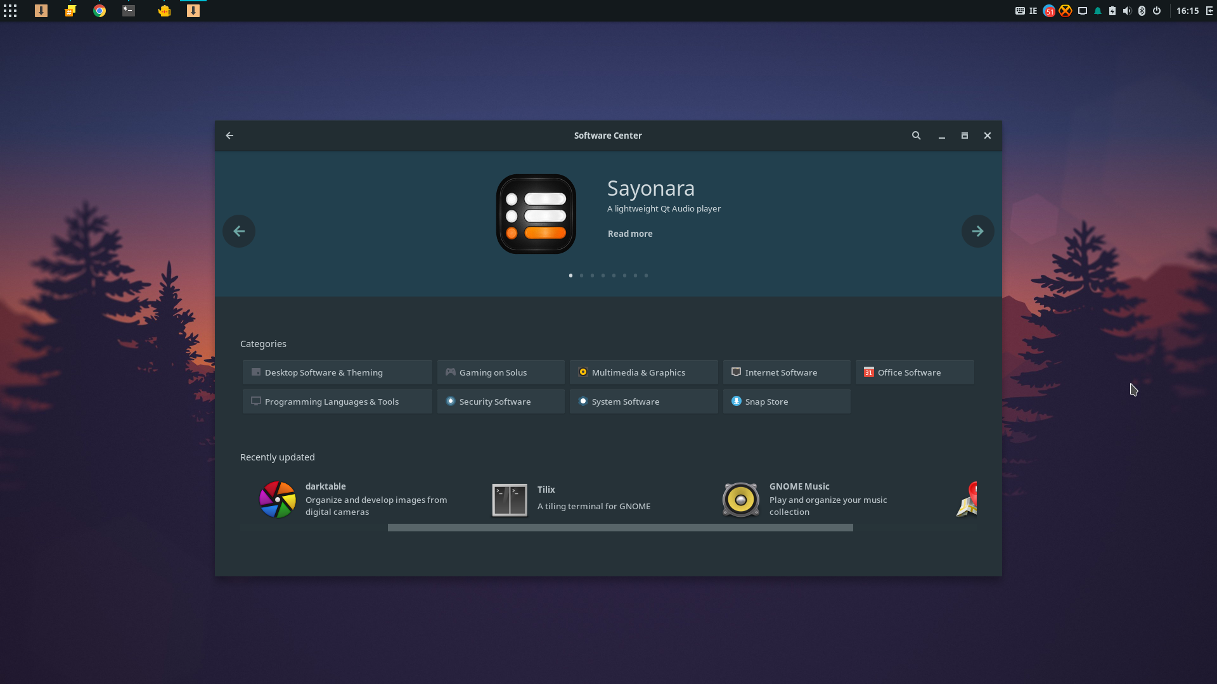1217x684 pixels.
Task: Open Internet Software category
Action: [x=787, y=372]
